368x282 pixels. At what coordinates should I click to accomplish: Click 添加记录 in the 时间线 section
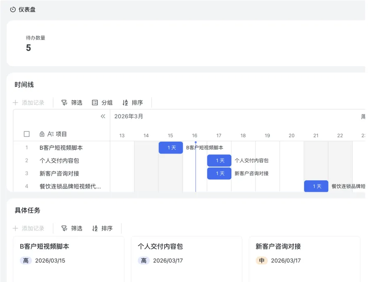click(28, 103)
